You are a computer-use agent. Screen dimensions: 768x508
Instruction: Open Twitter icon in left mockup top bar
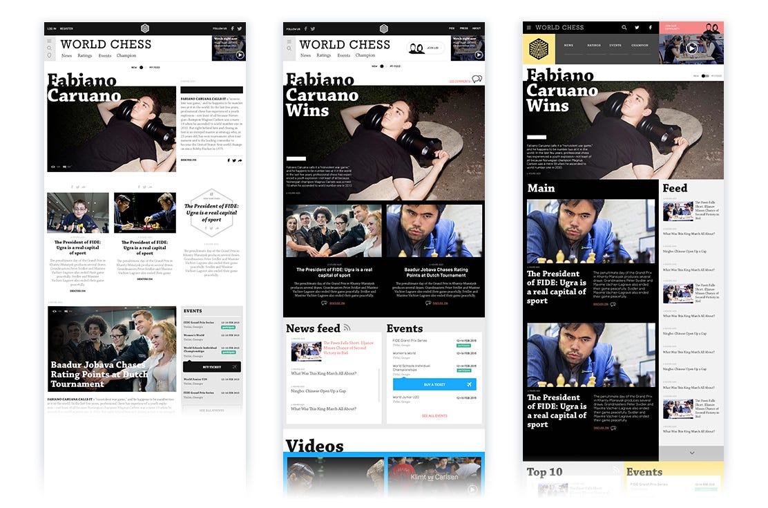pos(240,28)
